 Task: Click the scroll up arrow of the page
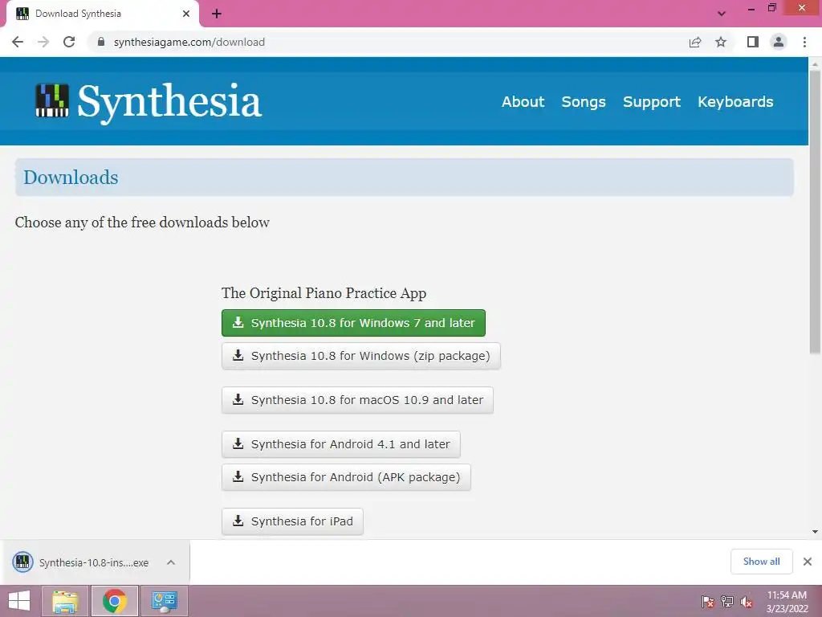(815, 63)
